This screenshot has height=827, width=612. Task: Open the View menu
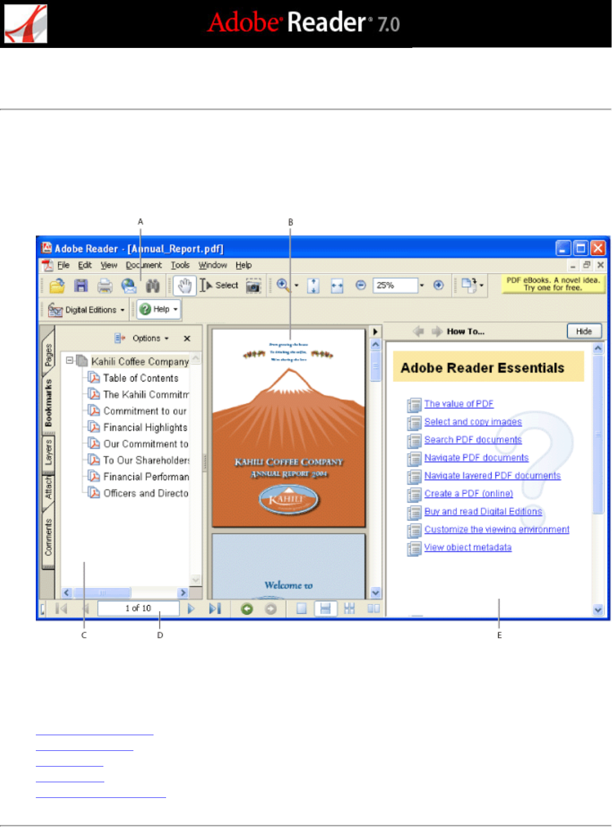tap(109, 265)
